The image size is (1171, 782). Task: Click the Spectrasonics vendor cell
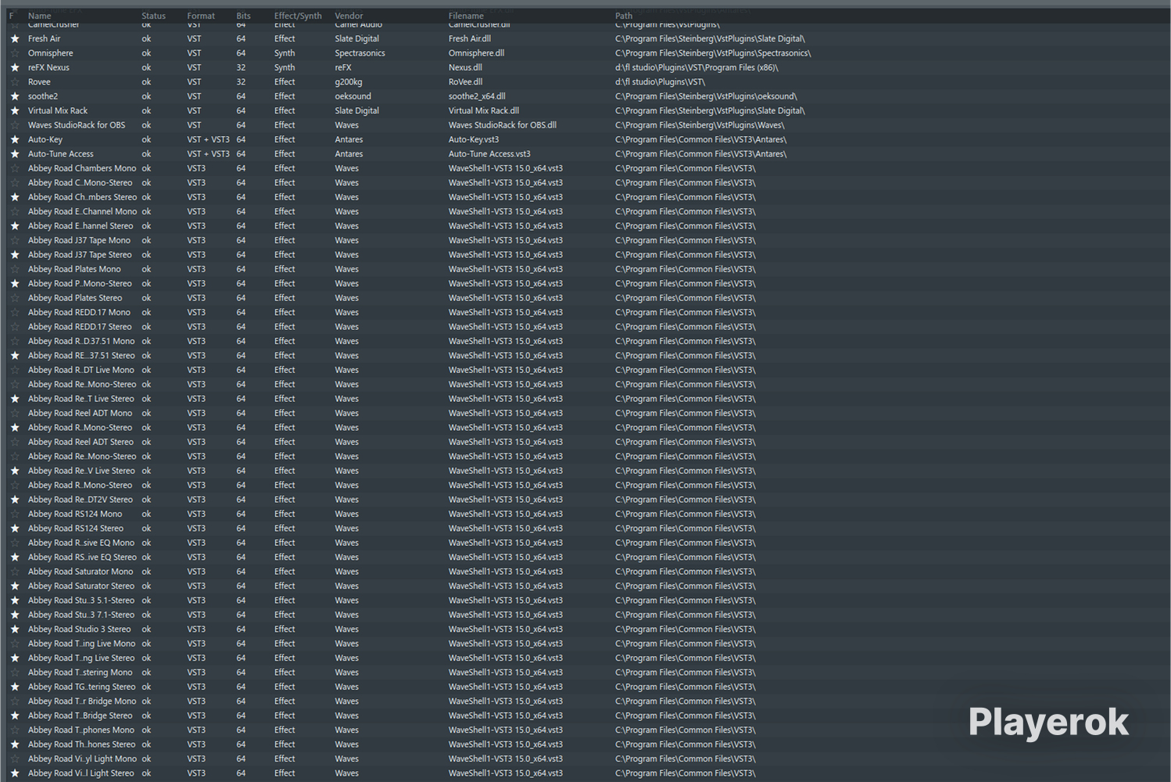coord(360,53)
